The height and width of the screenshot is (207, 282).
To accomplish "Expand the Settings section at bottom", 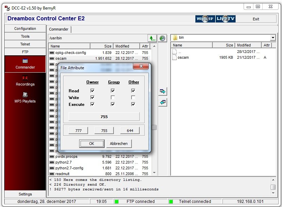I will click(25, 194).
